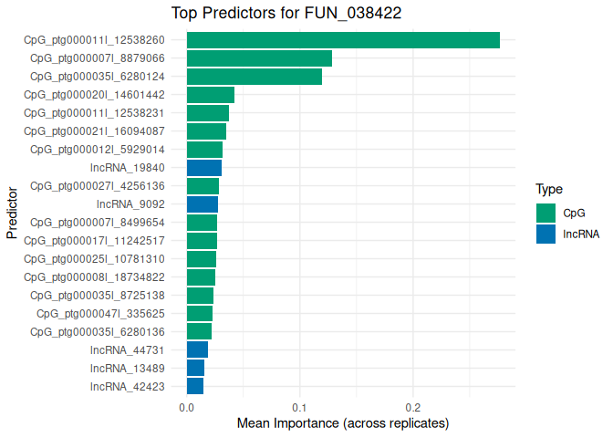Image resolution: width=613 pixels, height=438 pixels.
Task: Click the "Type" legend title
Action: pos(548,190)
